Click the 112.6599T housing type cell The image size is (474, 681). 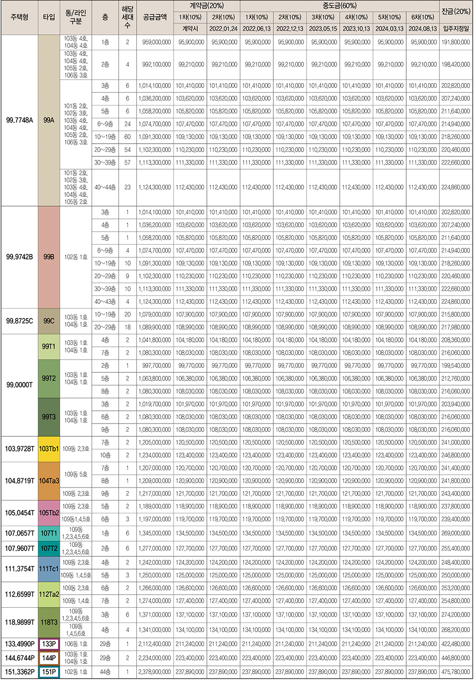point(20,595)
